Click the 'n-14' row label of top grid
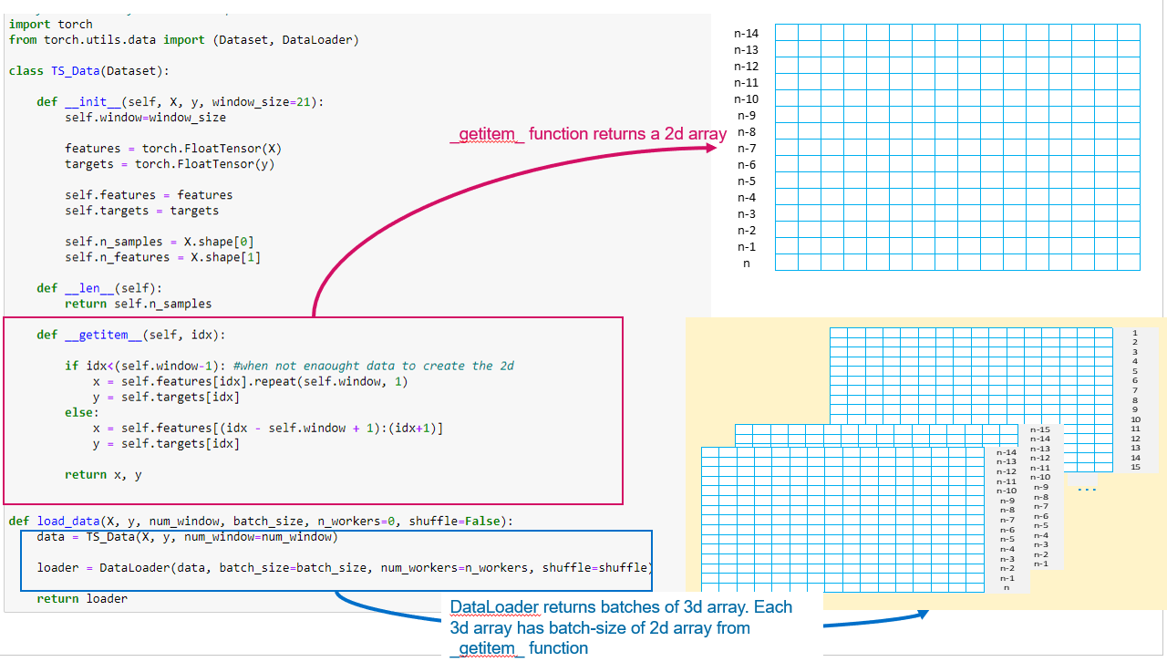The width and height of the screenshot is (1167, 662). pyautogui.click(x=746, y=34)
